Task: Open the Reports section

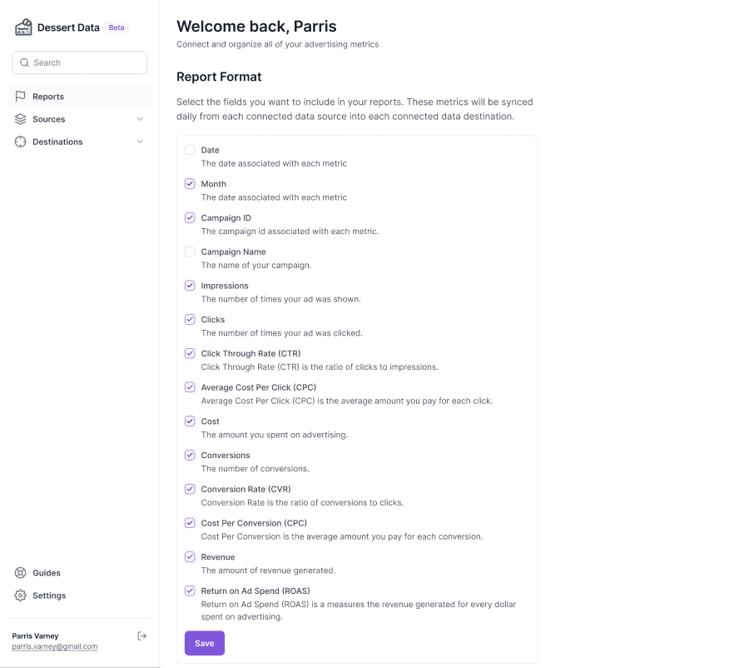Action: point(48,97)
